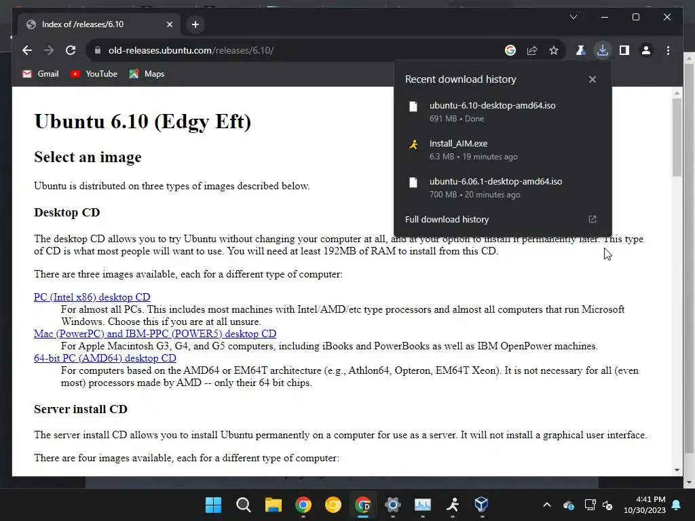
Task: Open the Maps bookmark
Action: pos(147,74)
